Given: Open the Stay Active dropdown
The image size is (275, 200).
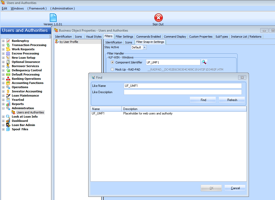Looking at the screenshot, I should 144,47.
